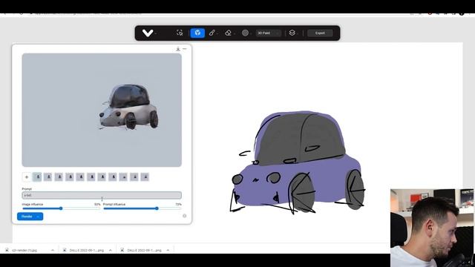Select the brush tool

[x=212, y=33]
